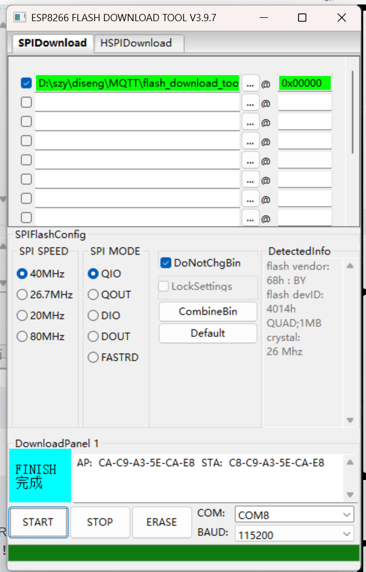Click down arrow in DetectedInfo scrollbar
This screenshot has width=366, height=572.
pos(350,420)
